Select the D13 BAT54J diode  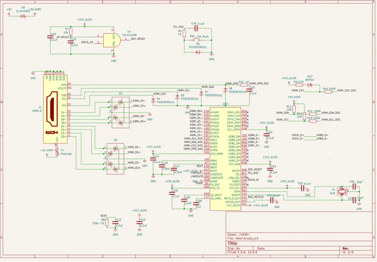[x=310, y=85]
